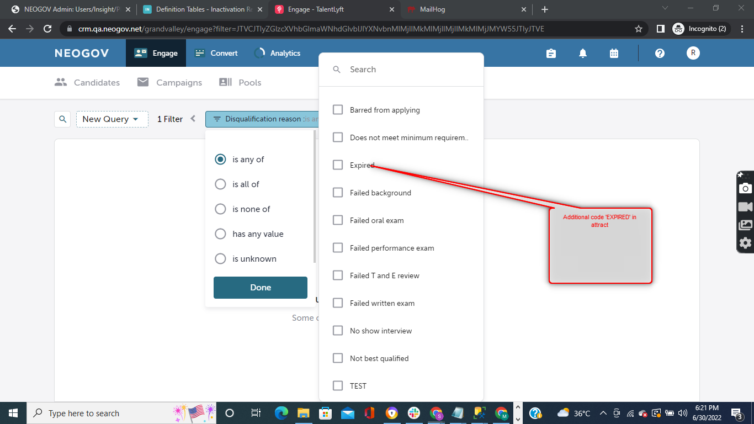Expand the New Query dropdown

(x=112, y=119)
